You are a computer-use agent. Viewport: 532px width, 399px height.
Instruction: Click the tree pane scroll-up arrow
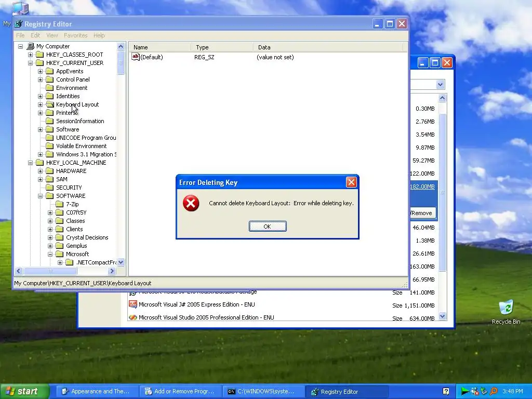121,46
